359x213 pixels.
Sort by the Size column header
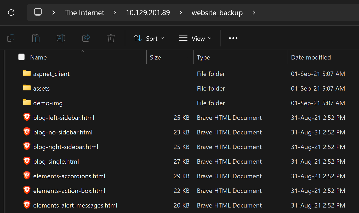(155, 57)
